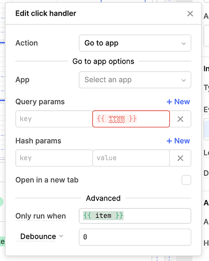Close the Edit click handler dialog
Screen dimensions: 209x261
[x=190, y=14]
